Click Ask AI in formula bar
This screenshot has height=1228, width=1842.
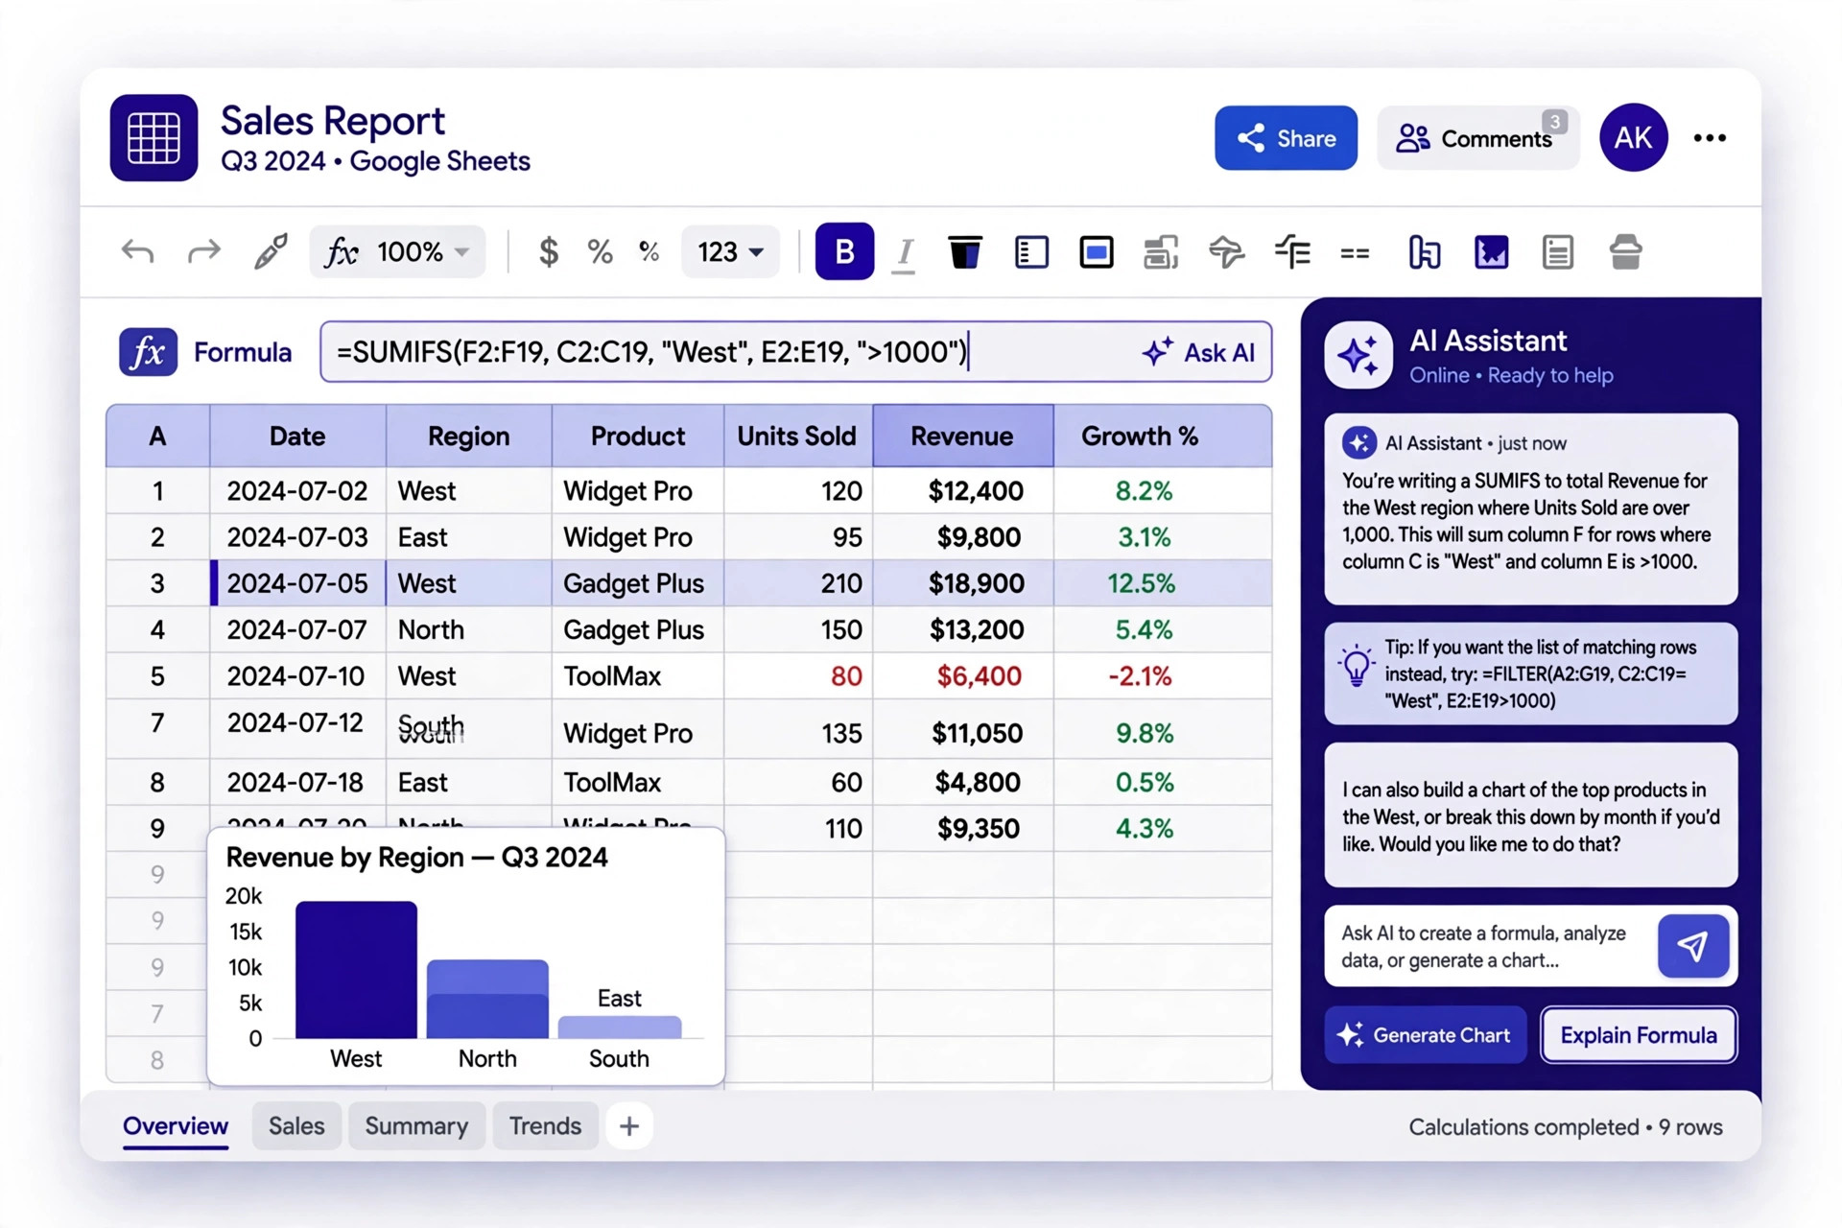pyautogui.click(x=1199, y=352)
